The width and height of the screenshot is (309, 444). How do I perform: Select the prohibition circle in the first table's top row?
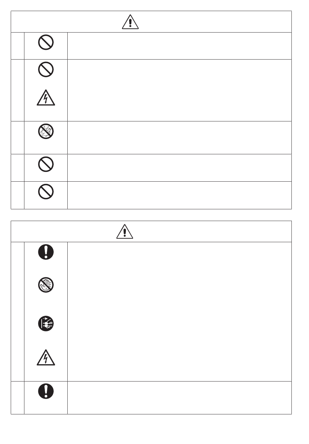coord(46,42)
